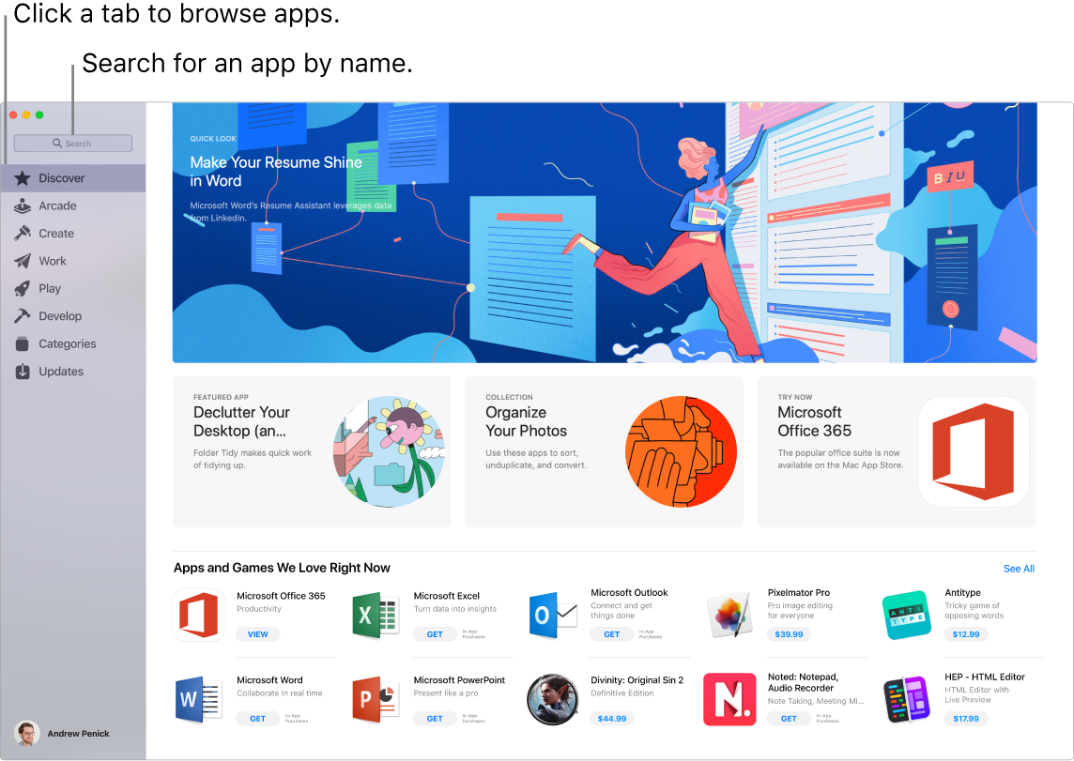The image size is (1074, 761).
Task: Open the Declutter Your Desktop featured card artwork
Action: pos(389,451)
